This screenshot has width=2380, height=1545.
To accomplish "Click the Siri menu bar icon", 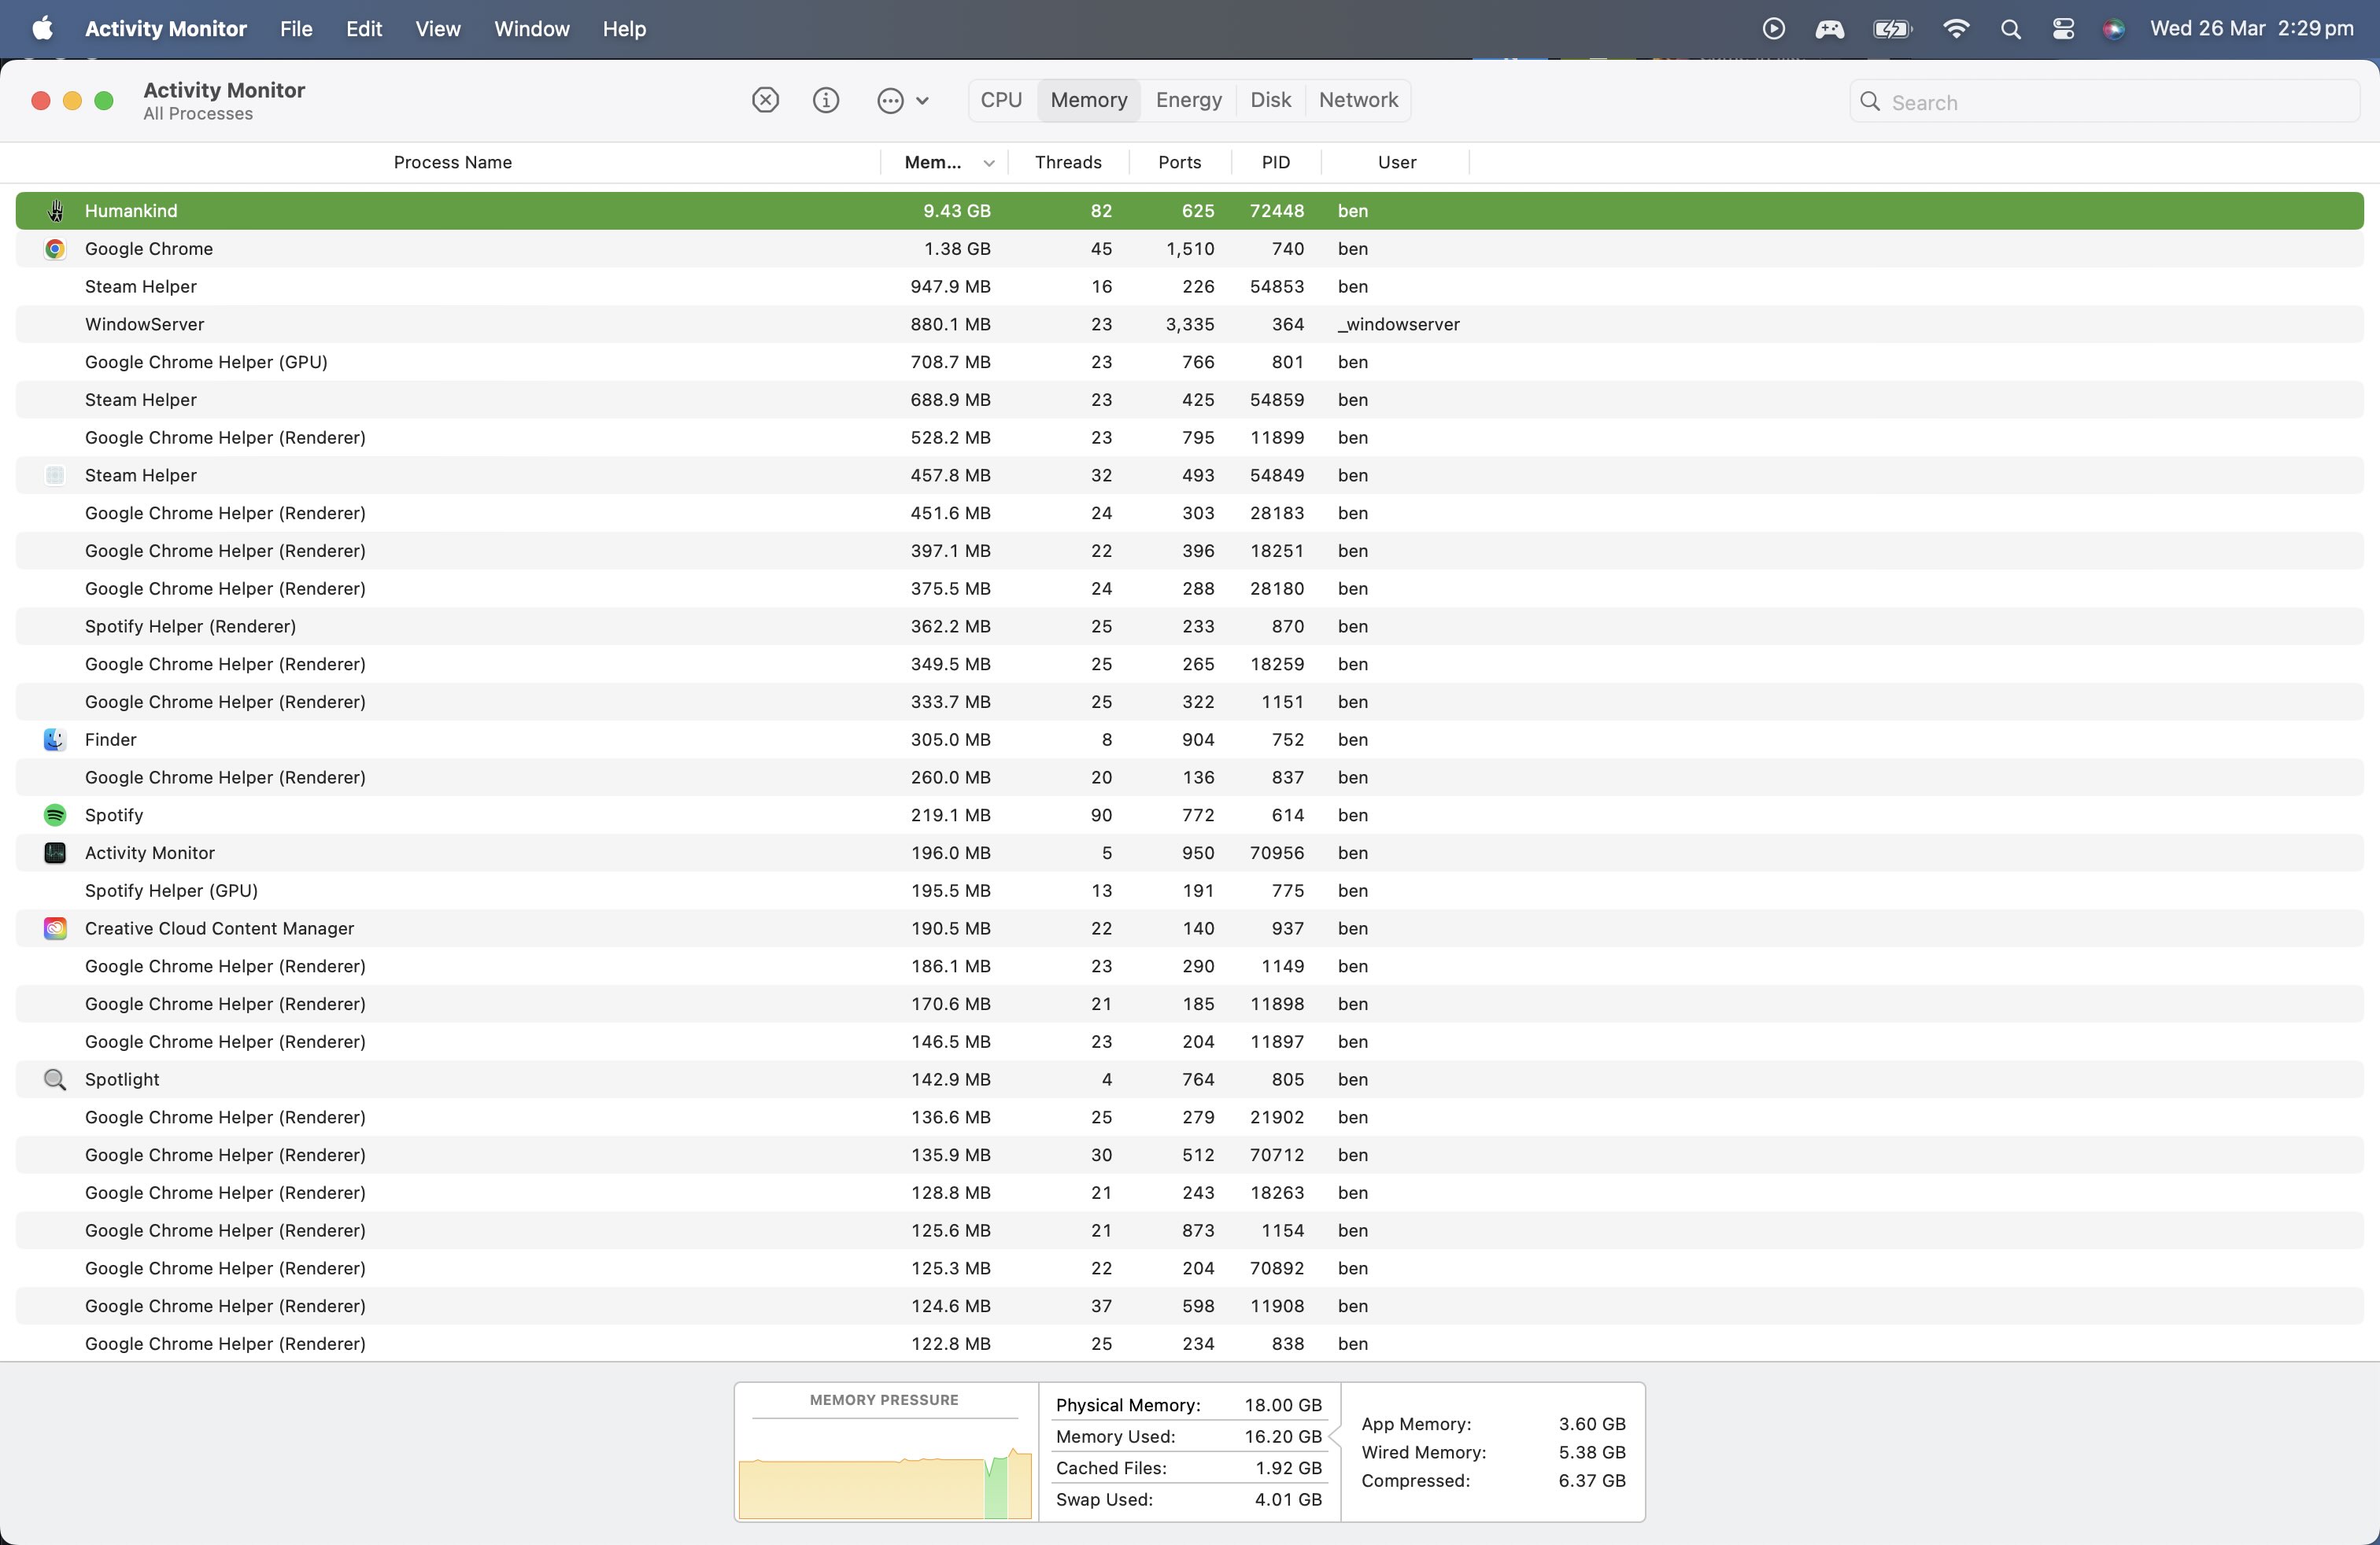I will 2113,29.
